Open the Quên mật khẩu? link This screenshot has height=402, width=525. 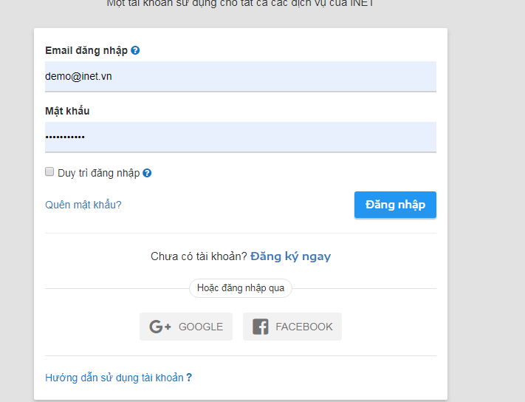83,205
